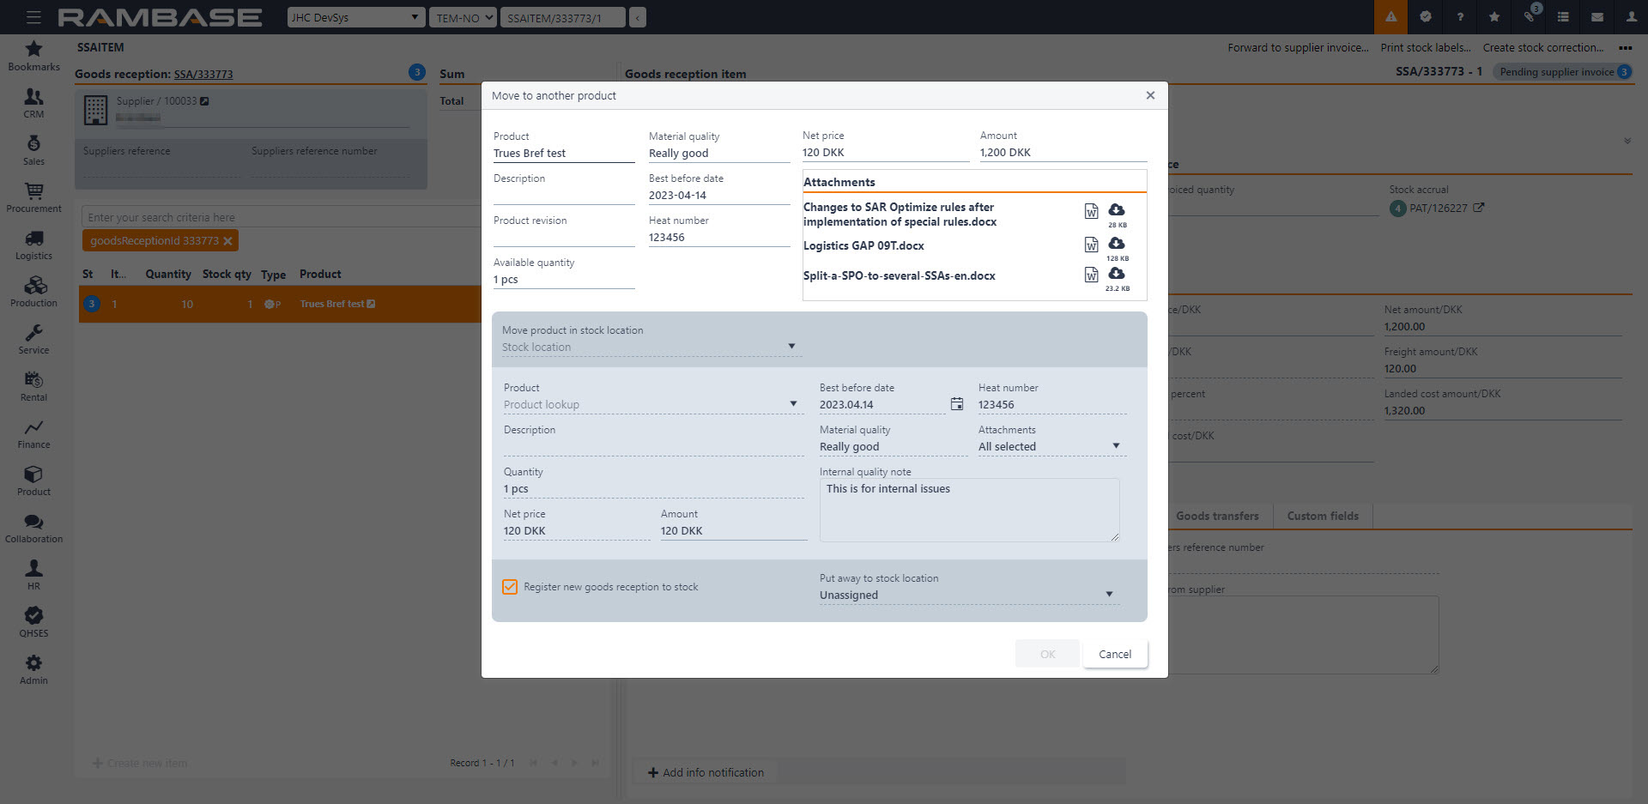Open the Production module in sidebar
The width and height of the screenshot is (1648, 804).
pyautogui.click(x=33, y=292)
